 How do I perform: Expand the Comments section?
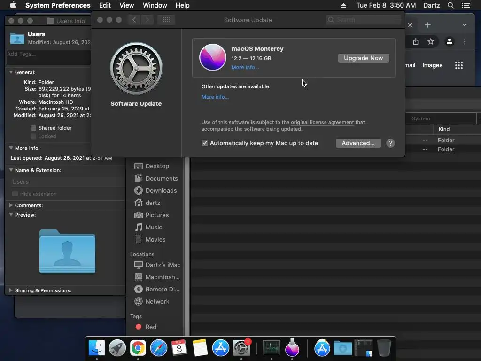[x=11, y=205]
